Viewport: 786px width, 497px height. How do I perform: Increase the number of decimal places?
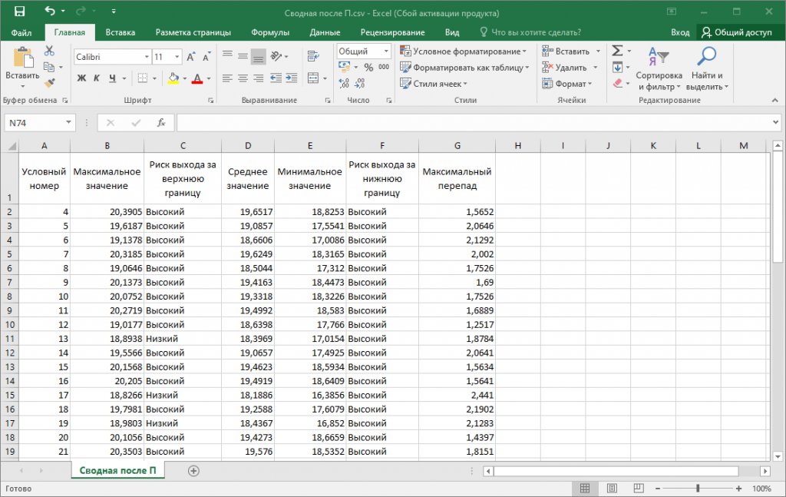(344, 83)
